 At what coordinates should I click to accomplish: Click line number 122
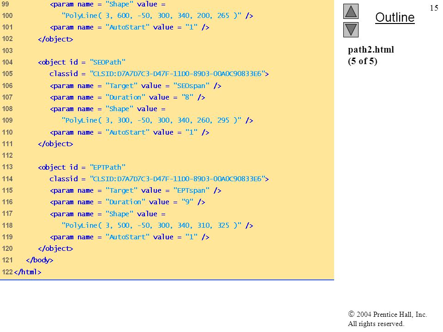[7, 272]
